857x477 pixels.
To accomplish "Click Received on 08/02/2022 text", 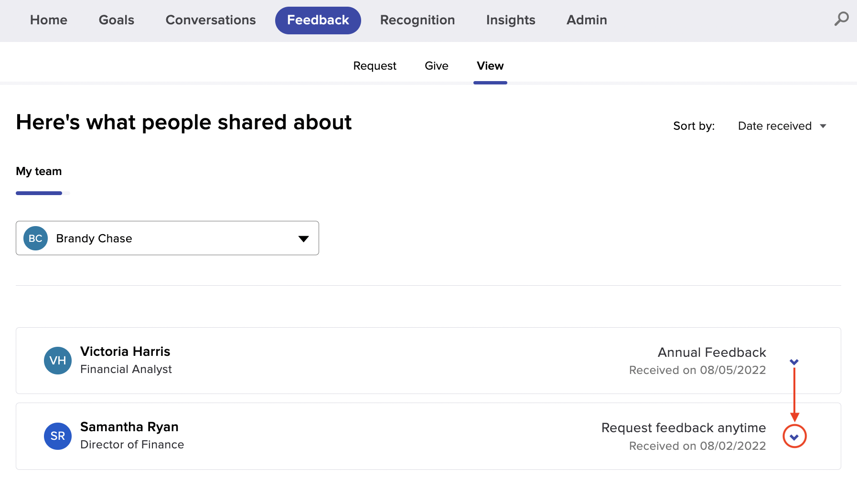I will point(697,446).
